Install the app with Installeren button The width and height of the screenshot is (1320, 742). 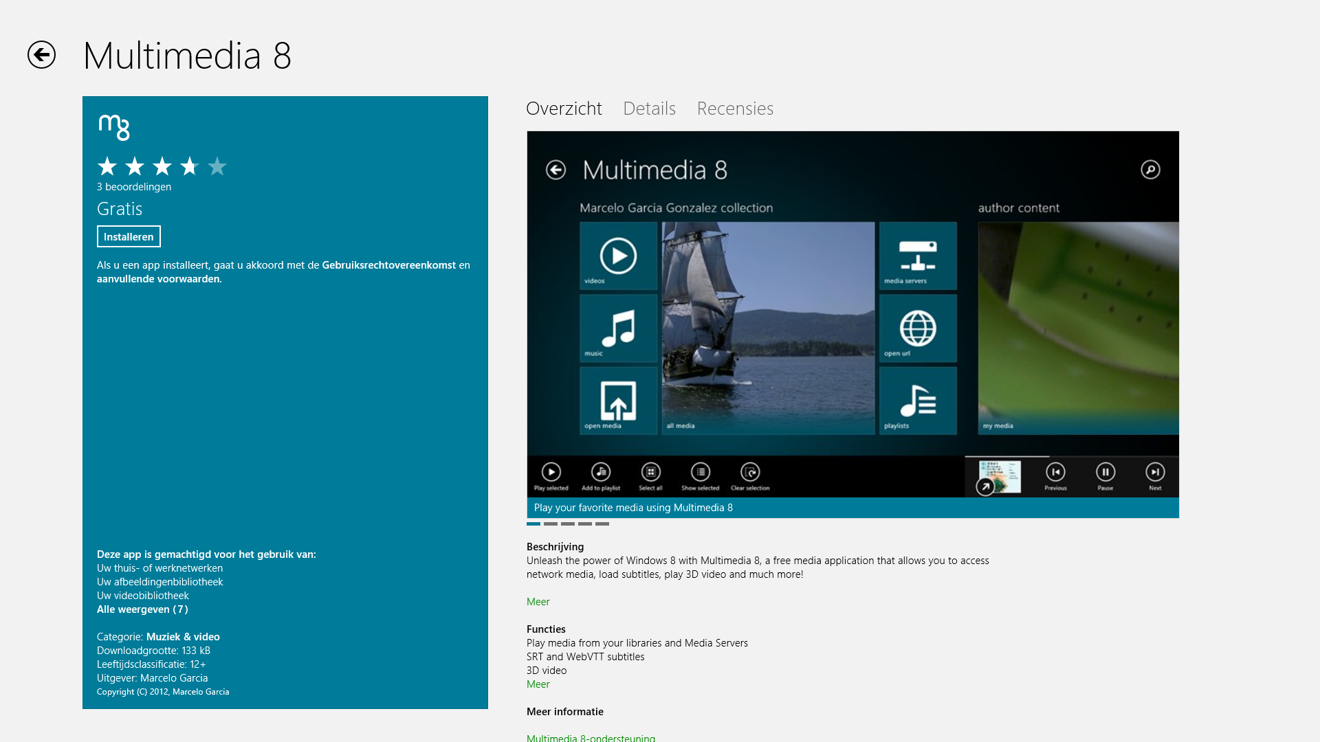[129, 236]
